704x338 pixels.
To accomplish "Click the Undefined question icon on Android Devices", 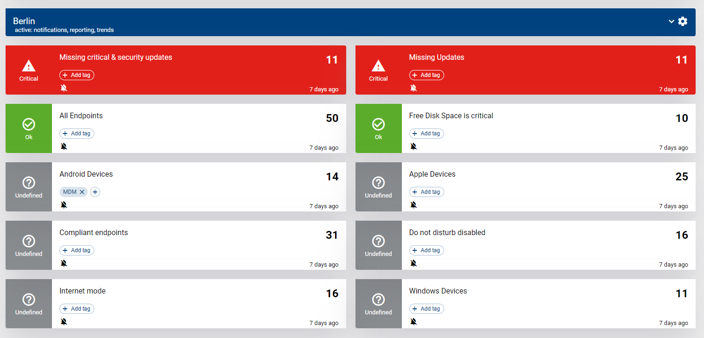I will (x=29, y=182).
